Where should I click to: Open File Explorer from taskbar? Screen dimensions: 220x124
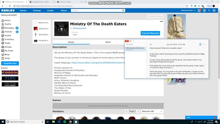coord(54,122)
